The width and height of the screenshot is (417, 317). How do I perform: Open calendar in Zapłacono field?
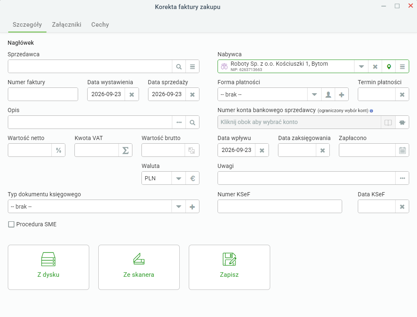tap(402, 150)
